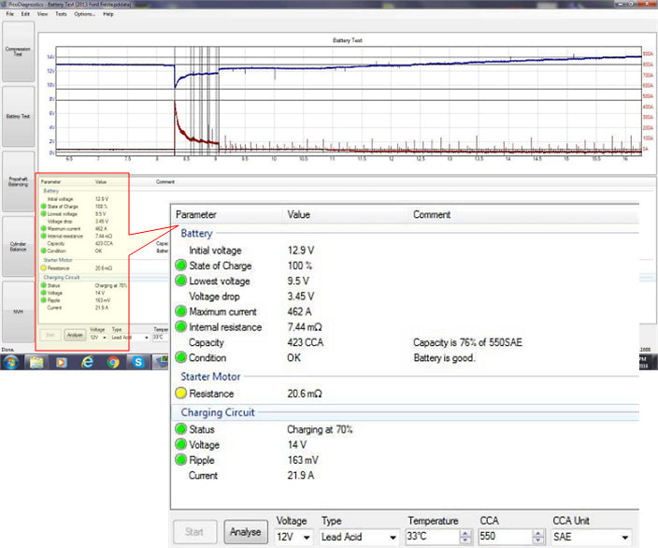Open the File menu
Viewport: 658px width, 548px height.
(9, 14)
